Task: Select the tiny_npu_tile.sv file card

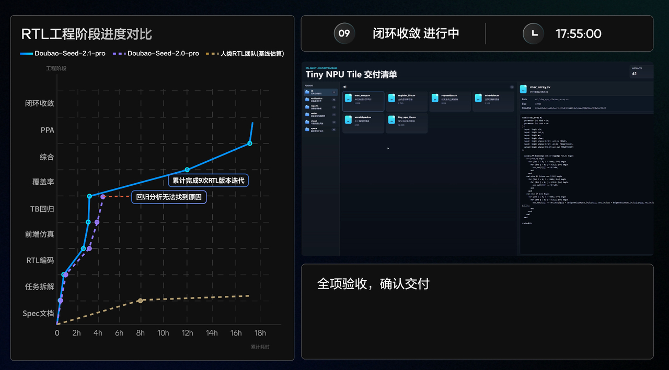Action: tap(407, 123)
